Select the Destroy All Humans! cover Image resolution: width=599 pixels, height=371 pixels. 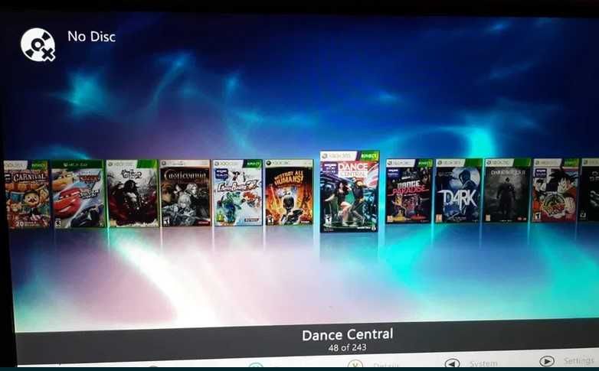coord(290,192)
